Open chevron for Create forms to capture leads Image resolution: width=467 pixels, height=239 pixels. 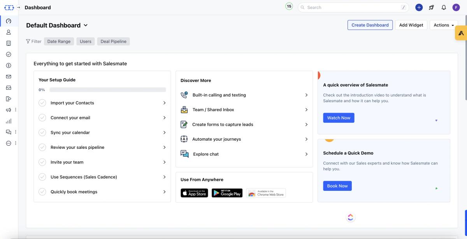(306, 124)
